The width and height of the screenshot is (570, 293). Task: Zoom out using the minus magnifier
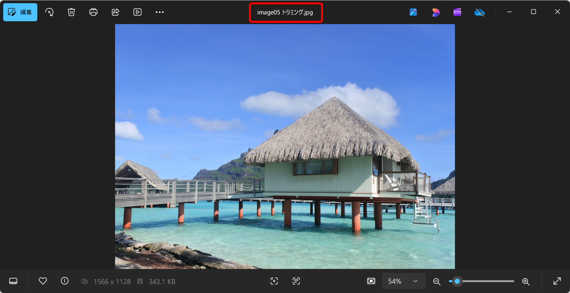(437, 281)
